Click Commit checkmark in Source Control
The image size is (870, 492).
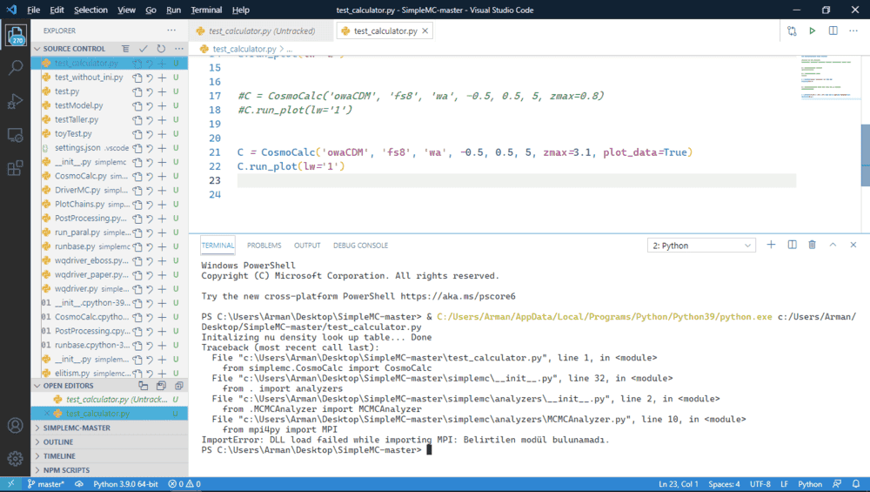tap(144, 49)
